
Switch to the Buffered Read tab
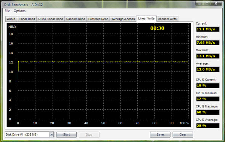click(98, 19)
